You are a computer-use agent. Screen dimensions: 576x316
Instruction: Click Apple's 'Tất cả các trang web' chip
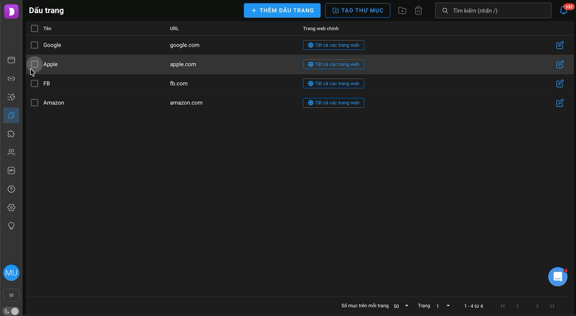(334, 64)
